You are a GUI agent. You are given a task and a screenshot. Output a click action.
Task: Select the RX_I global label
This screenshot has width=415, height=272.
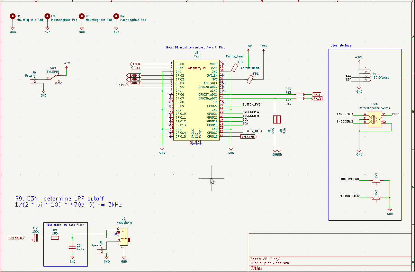317,95
